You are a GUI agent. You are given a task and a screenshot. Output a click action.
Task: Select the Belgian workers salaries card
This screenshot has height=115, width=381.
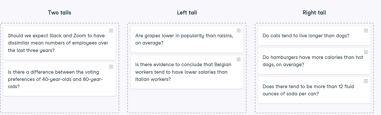click(x=187, y=72)
